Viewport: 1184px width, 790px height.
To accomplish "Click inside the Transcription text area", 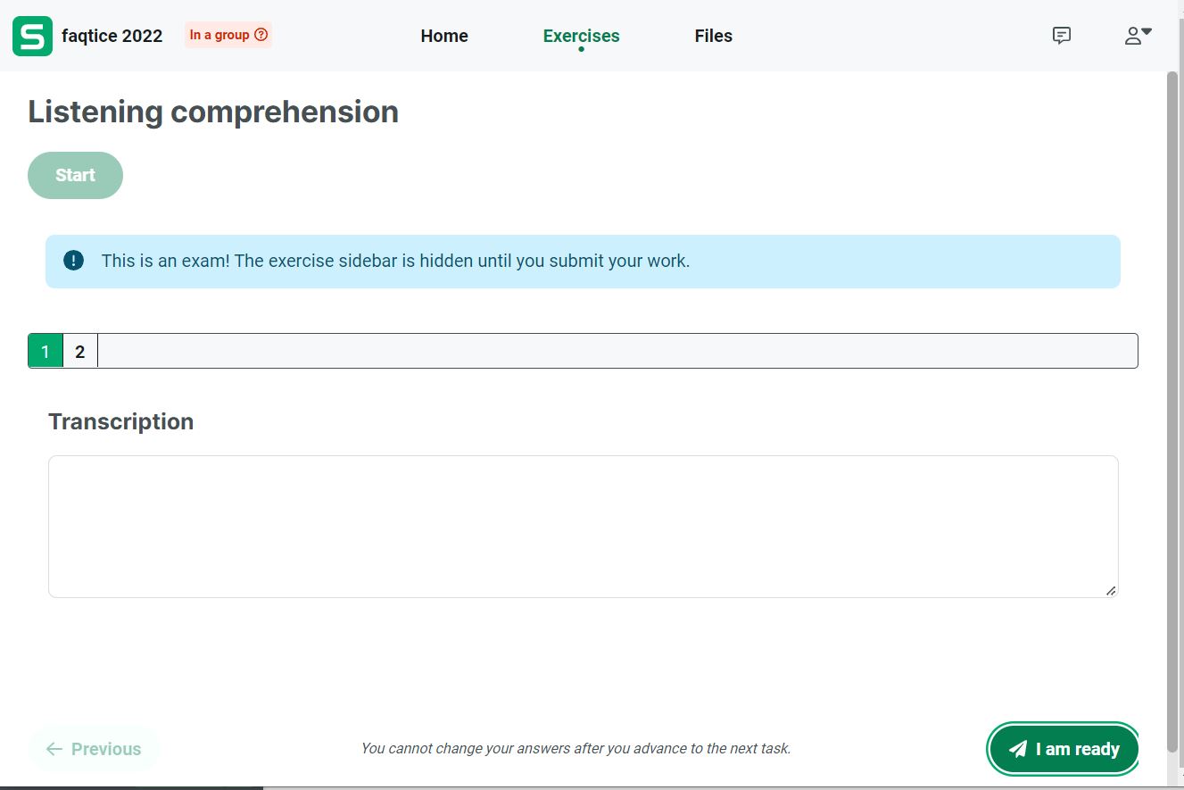I will [x=583, y=527].
